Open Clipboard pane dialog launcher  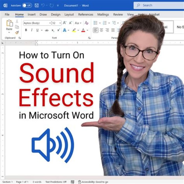pos(20,38)
